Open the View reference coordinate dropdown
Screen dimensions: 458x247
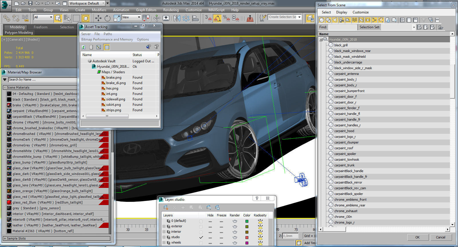[x=131, y=17]
